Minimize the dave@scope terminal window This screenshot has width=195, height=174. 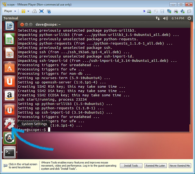(27, 24)
